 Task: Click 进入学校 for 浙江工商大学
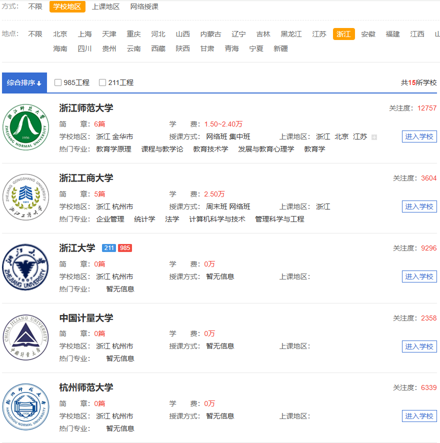point(419,206)
